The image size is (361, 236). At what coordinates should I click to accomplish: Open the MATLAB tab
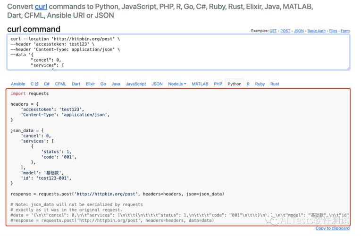[200, 84]
